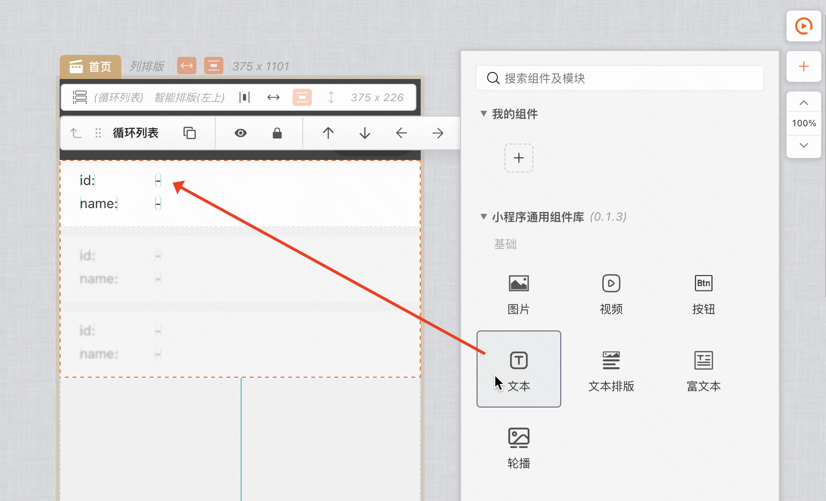Click the 循环列表 element name
This screenshot has height=501, width=826.
(136, 133)
